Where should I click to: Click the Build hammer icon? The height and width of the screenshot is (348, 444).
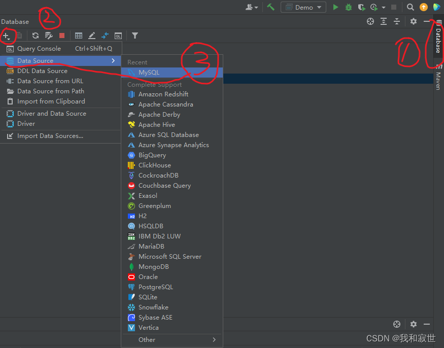270,7
